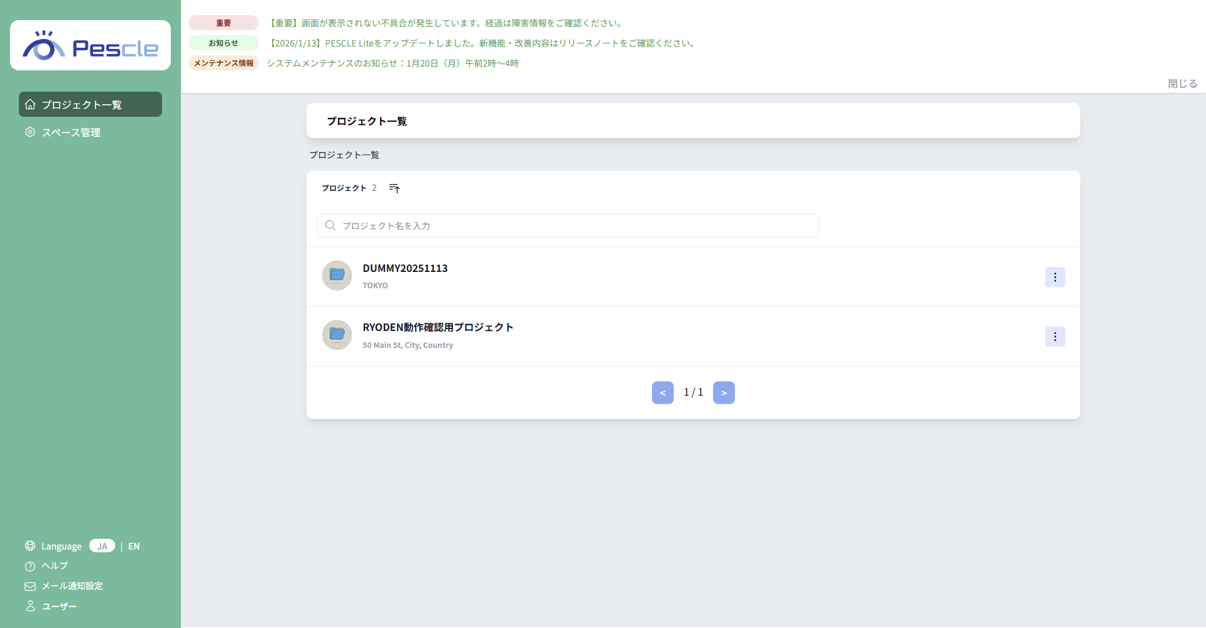Click the user profile icon
Viewport: 1206px width, 628px height.
(x=30, y=606)
